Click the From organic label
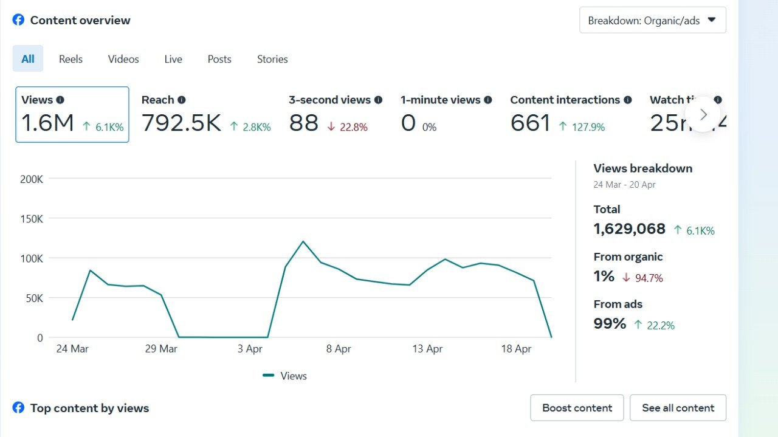 (x=628, y=257)
